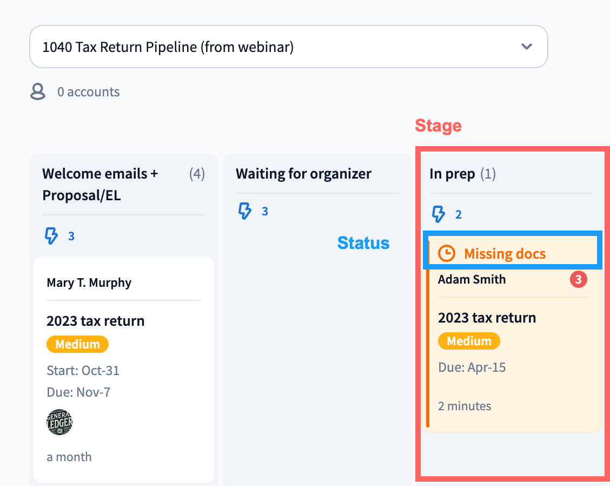Open Adam's 2023 tax return job

(x=487, y=318)
